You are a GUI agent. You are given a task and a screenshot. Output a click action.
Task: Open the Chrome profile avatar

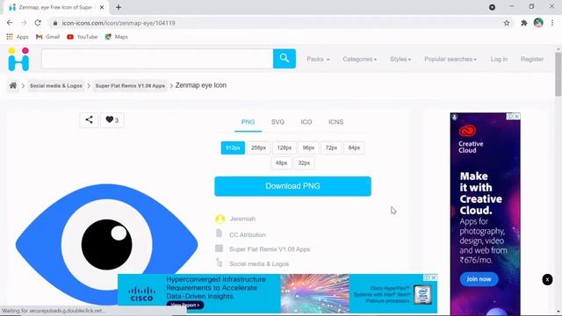tap(538, 23)
